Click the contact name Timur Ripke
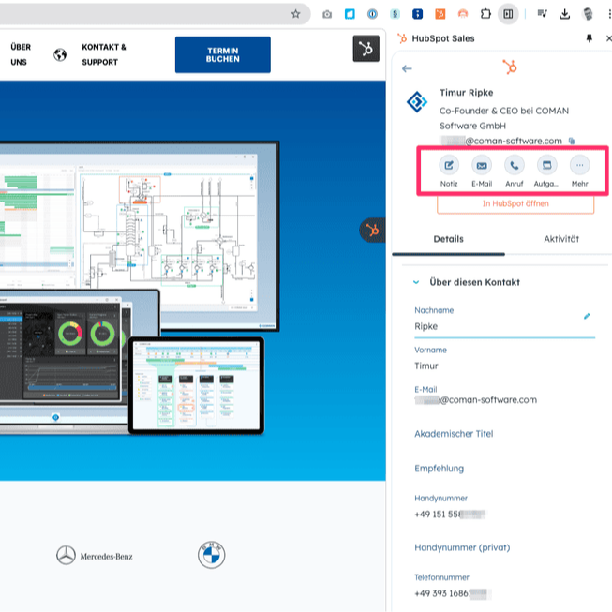Screen dimensions: 612x612 coord(467,93)
